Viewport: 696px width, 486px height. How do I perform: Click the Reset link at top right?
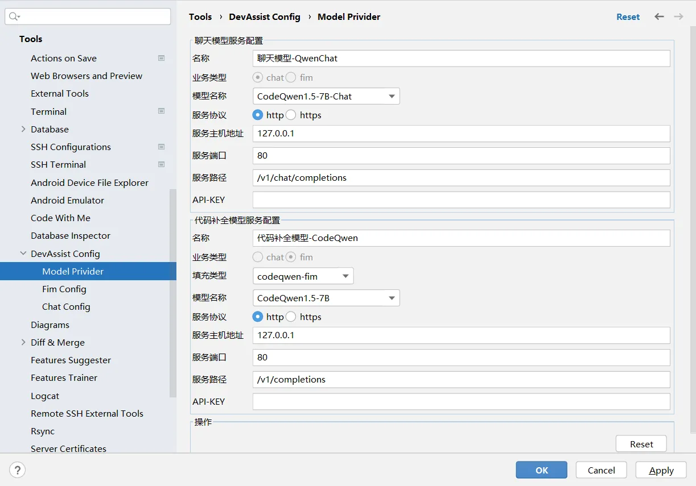click(628, 17)
